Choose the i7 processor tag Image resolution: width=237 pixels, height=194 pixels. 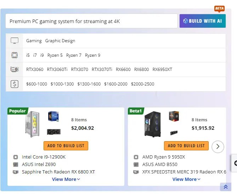point(35,55)
